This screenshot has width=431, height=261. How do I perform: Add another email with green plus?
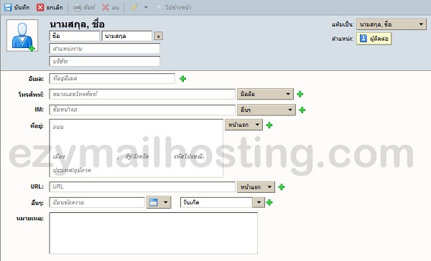coord(182,79)
